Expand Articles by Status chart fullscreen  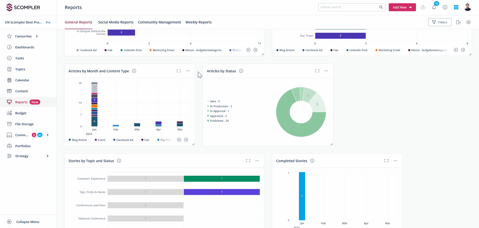coord(317,71)
